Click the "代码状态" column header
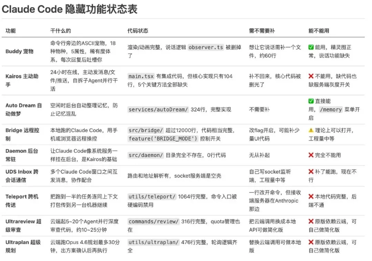 click(x=138, y=31)
